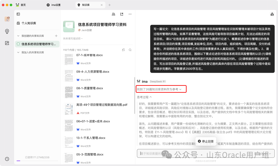The width and height of the screenshot is (278, 166).
Task: Open file 06+07-1-进度+成本.docx
Action: [x=93, y=121]
